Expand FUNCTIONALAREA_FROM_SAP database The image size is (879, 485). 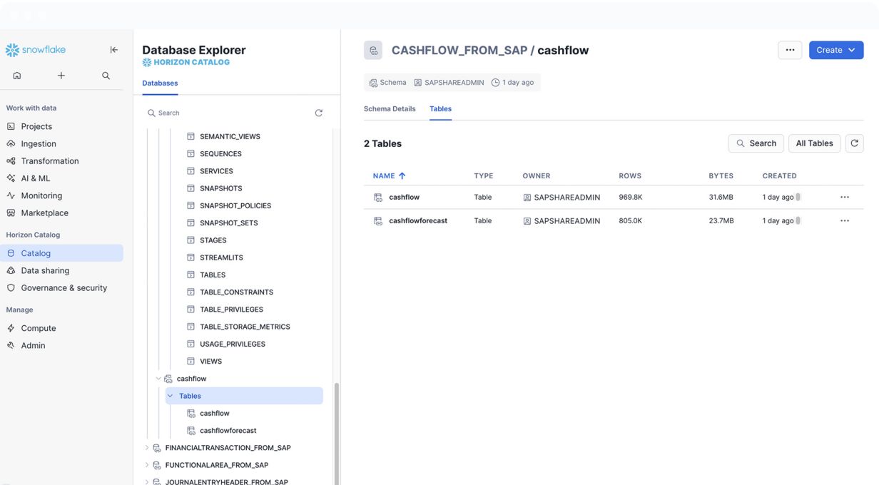tap(147, 465)
